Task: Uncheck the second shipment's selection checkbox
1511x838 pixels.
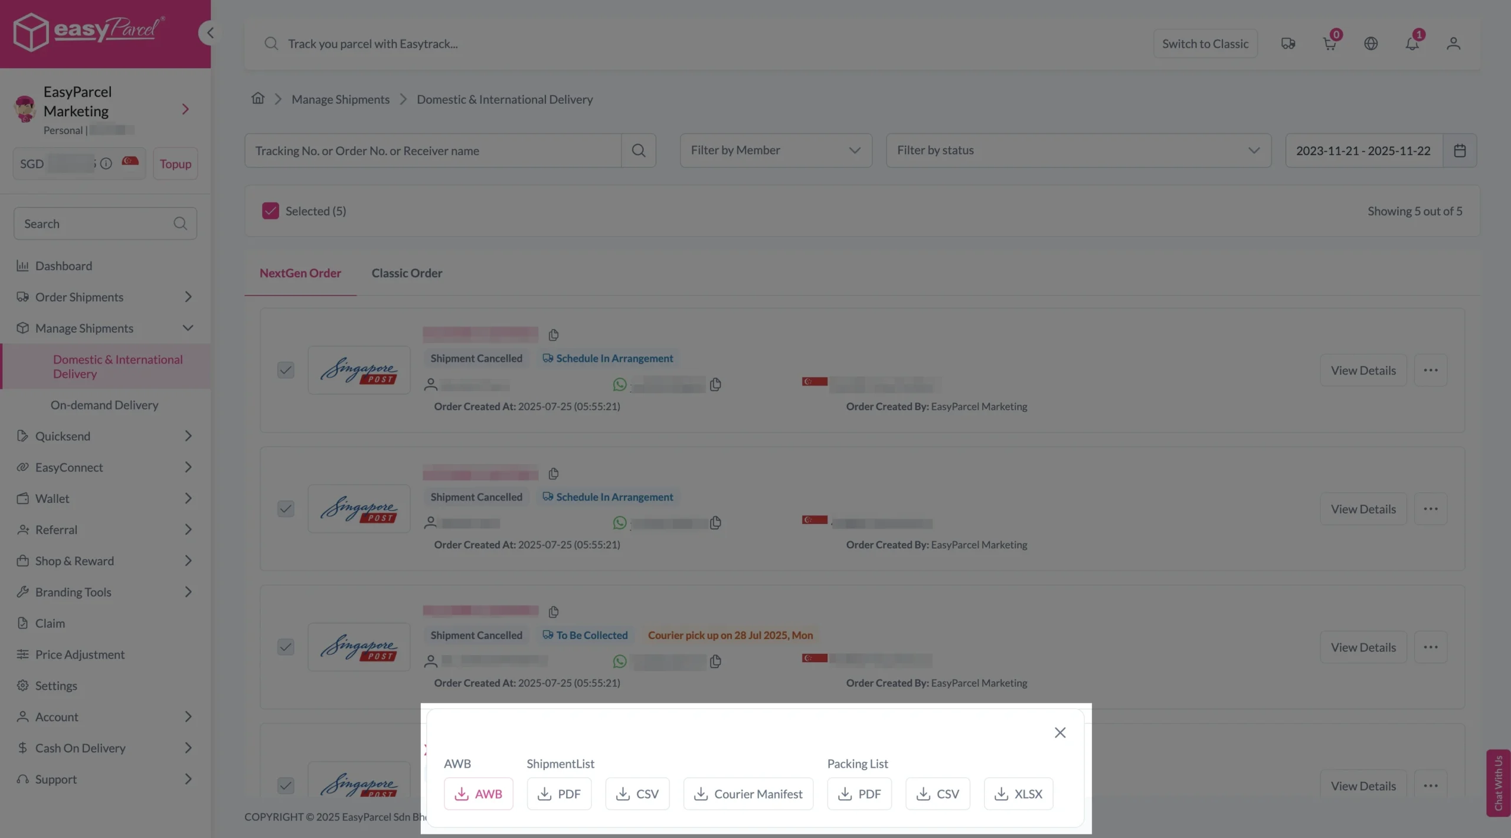Action: coord(285,508)
